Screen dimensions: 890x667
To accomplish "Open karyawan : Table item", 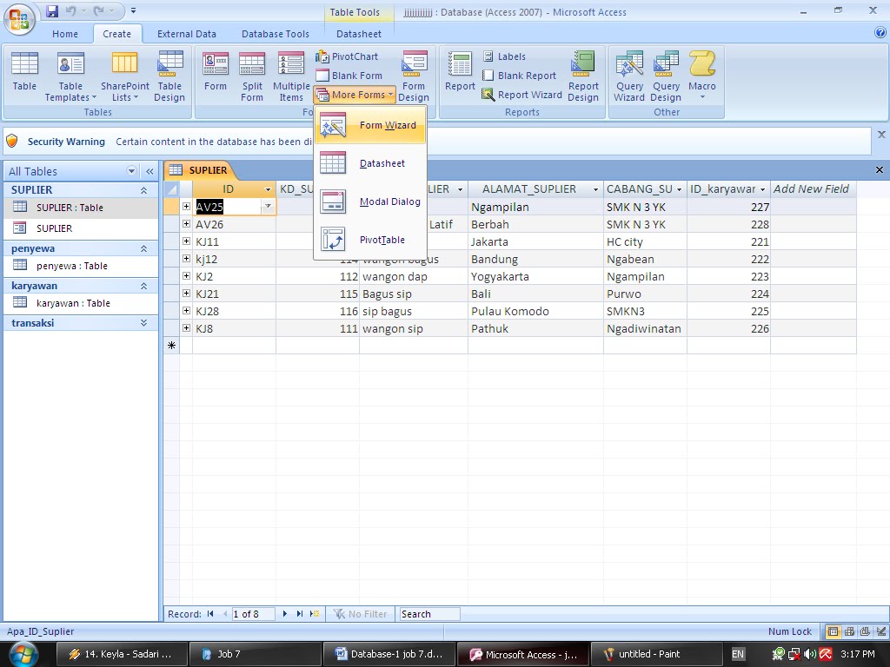I will tap(81, 303).
